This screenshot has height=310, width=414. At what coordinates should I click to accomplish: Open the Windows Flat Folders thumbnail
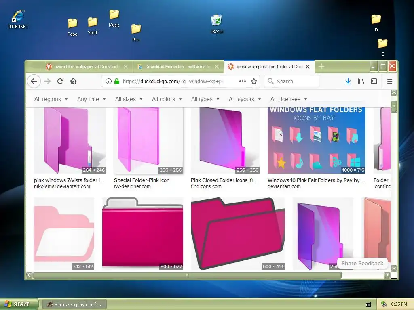pyautogui.click(x=316, y=140)
